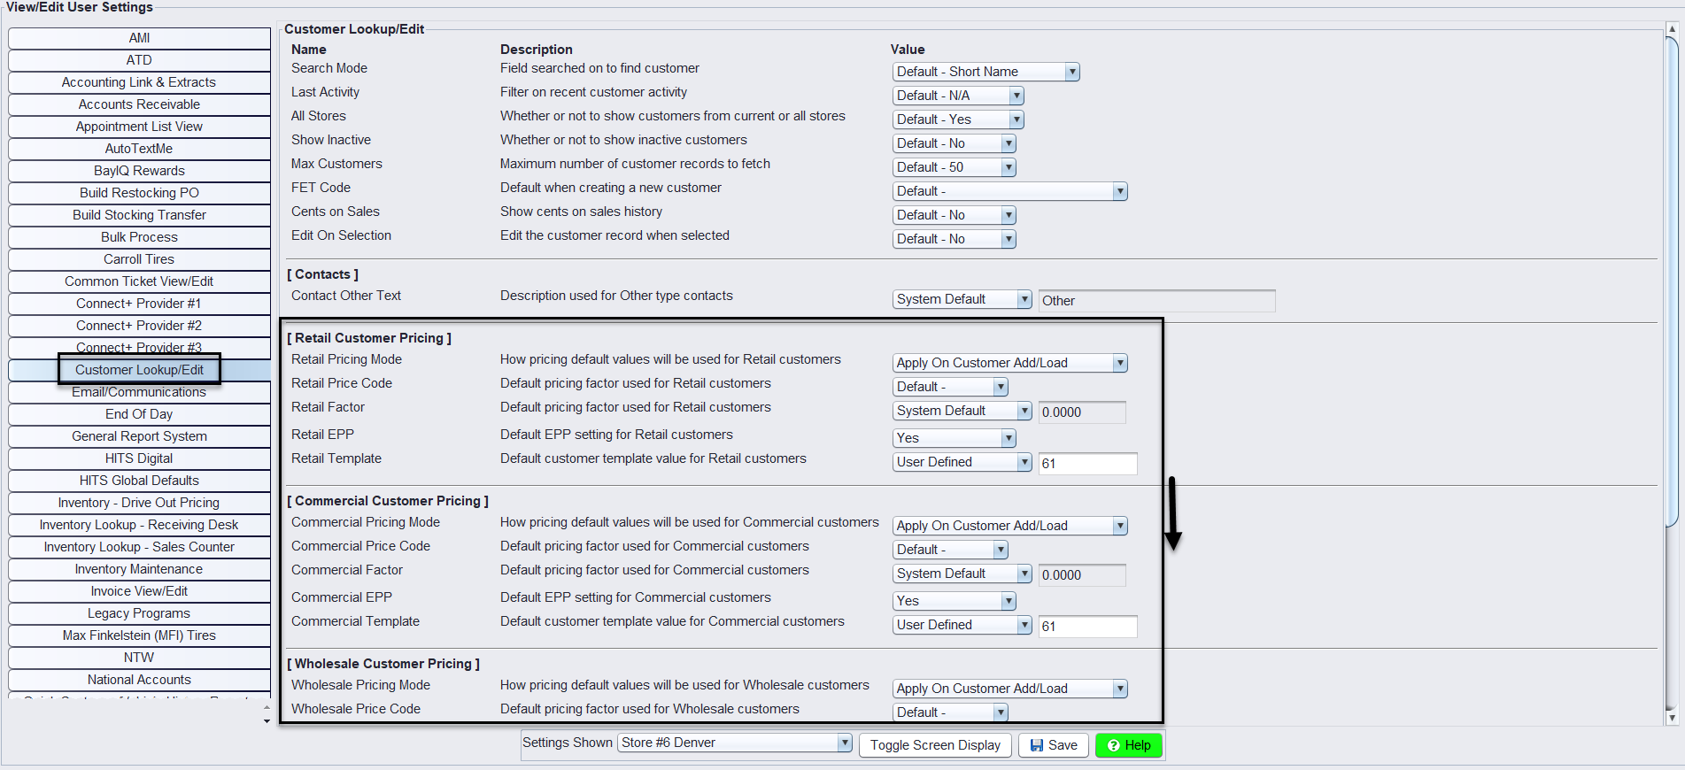This screenshot has width=1685, height=770.
Task: Click the scroll down arrow under category list
Action: click(267, 721)
